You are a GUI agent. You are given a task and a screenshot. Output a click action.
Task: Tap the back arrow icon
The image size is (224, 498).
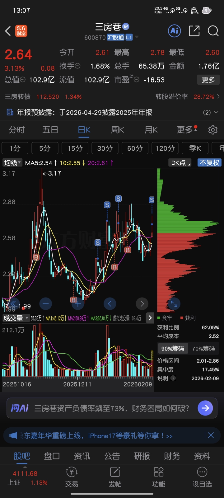click(8, 31)
